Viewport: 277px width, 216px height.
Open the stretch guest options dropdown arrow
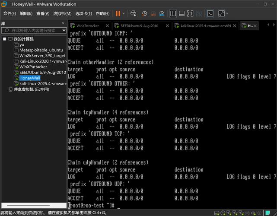click(227, 13)
